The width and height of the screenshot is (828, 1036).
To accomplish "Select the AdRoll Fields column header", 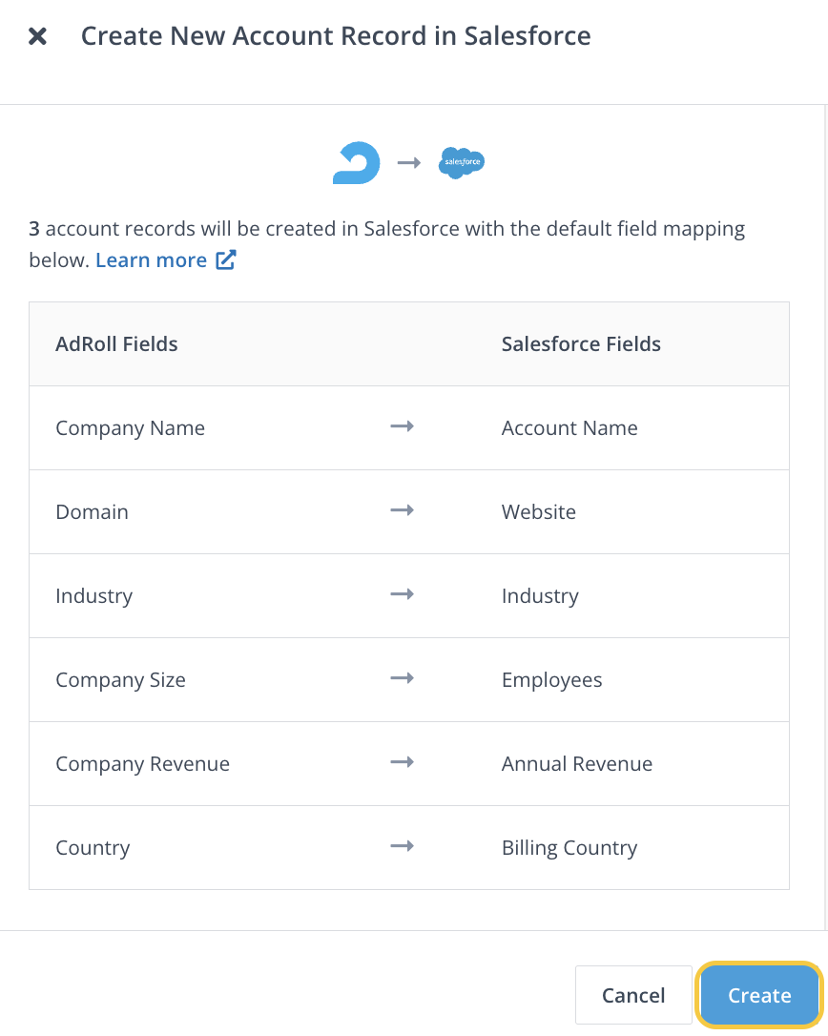I will click(116, 344).
